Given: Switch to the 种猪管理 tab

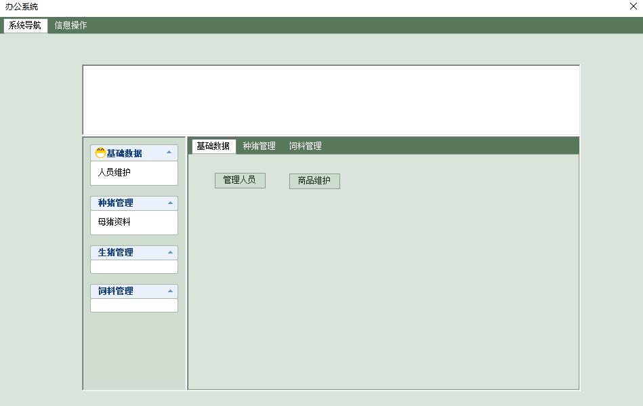Looking at the screenshot, I should (258, 145).
